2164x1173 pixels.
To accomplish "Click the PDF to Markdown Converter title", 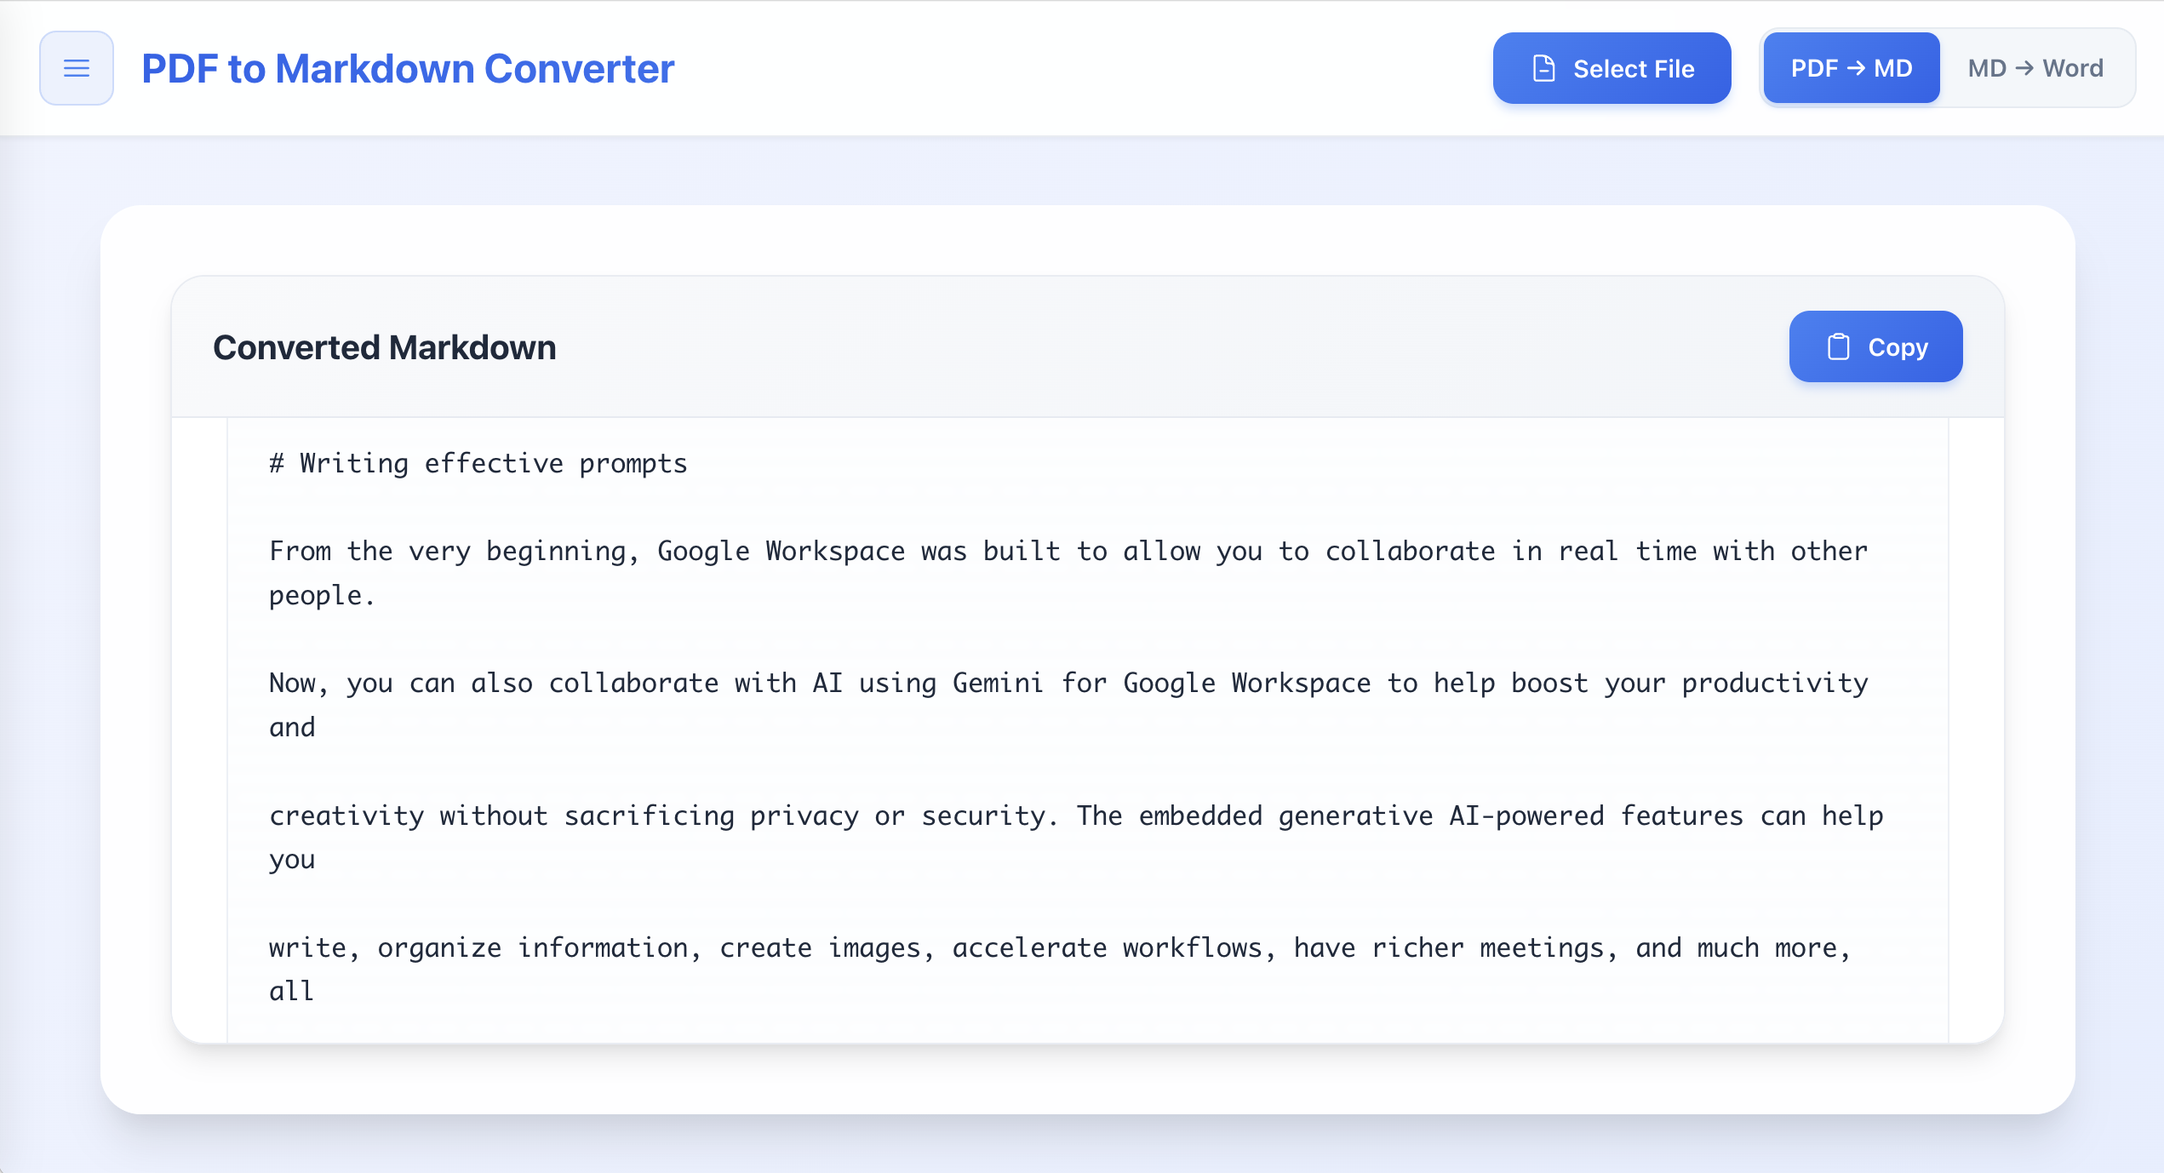I will coord(408,69).
